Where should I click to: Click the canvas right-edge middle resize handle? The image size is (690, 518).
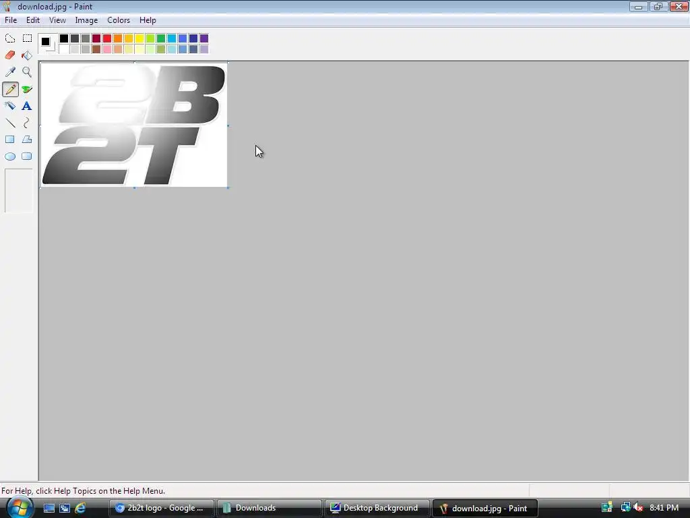click(228, 125)
